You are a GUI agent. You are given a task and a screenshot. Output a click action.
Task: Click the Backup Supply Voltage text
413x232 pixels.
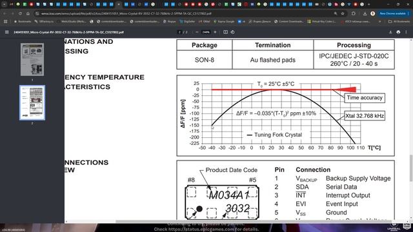point(358,179)
